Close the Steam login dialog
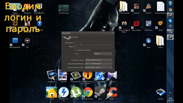The image size is (183, 103). pos(113,33)
